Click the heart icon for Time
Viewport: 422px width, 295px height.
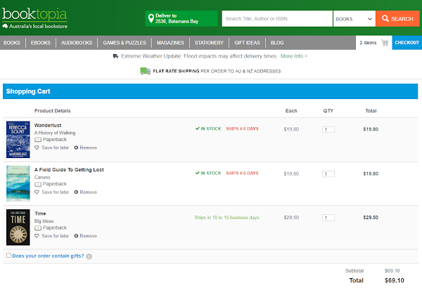pos(37,235)
